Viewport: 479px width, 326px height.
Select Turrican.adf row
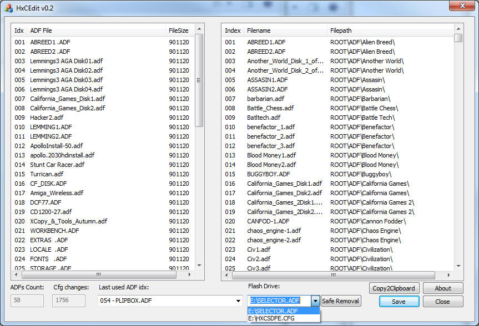(103, 174)
